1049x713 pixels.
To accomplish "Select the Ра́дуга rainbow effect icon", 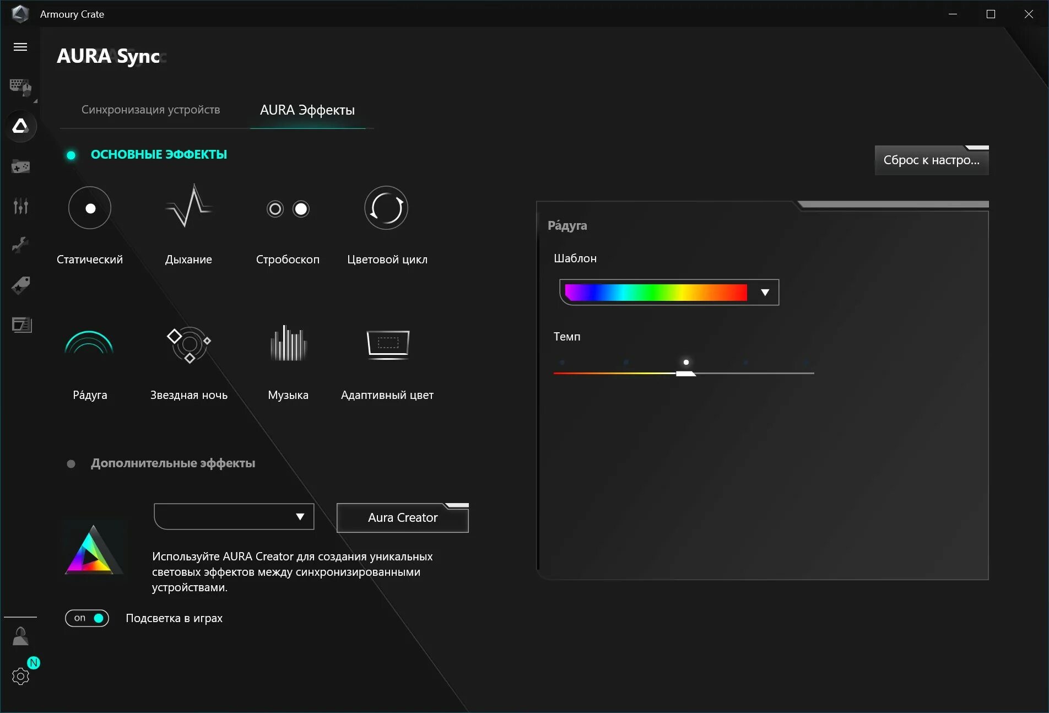I will [x=89, y=342].
